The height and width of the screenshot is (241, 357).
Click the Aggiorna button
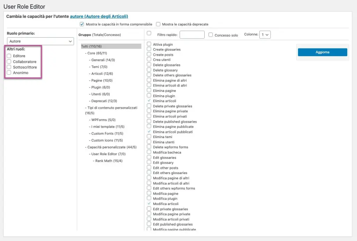pos(322,52)
